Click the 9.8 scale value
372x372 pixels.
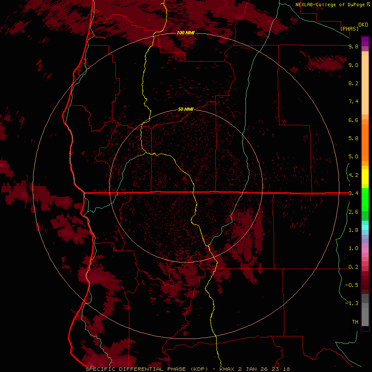353,46
